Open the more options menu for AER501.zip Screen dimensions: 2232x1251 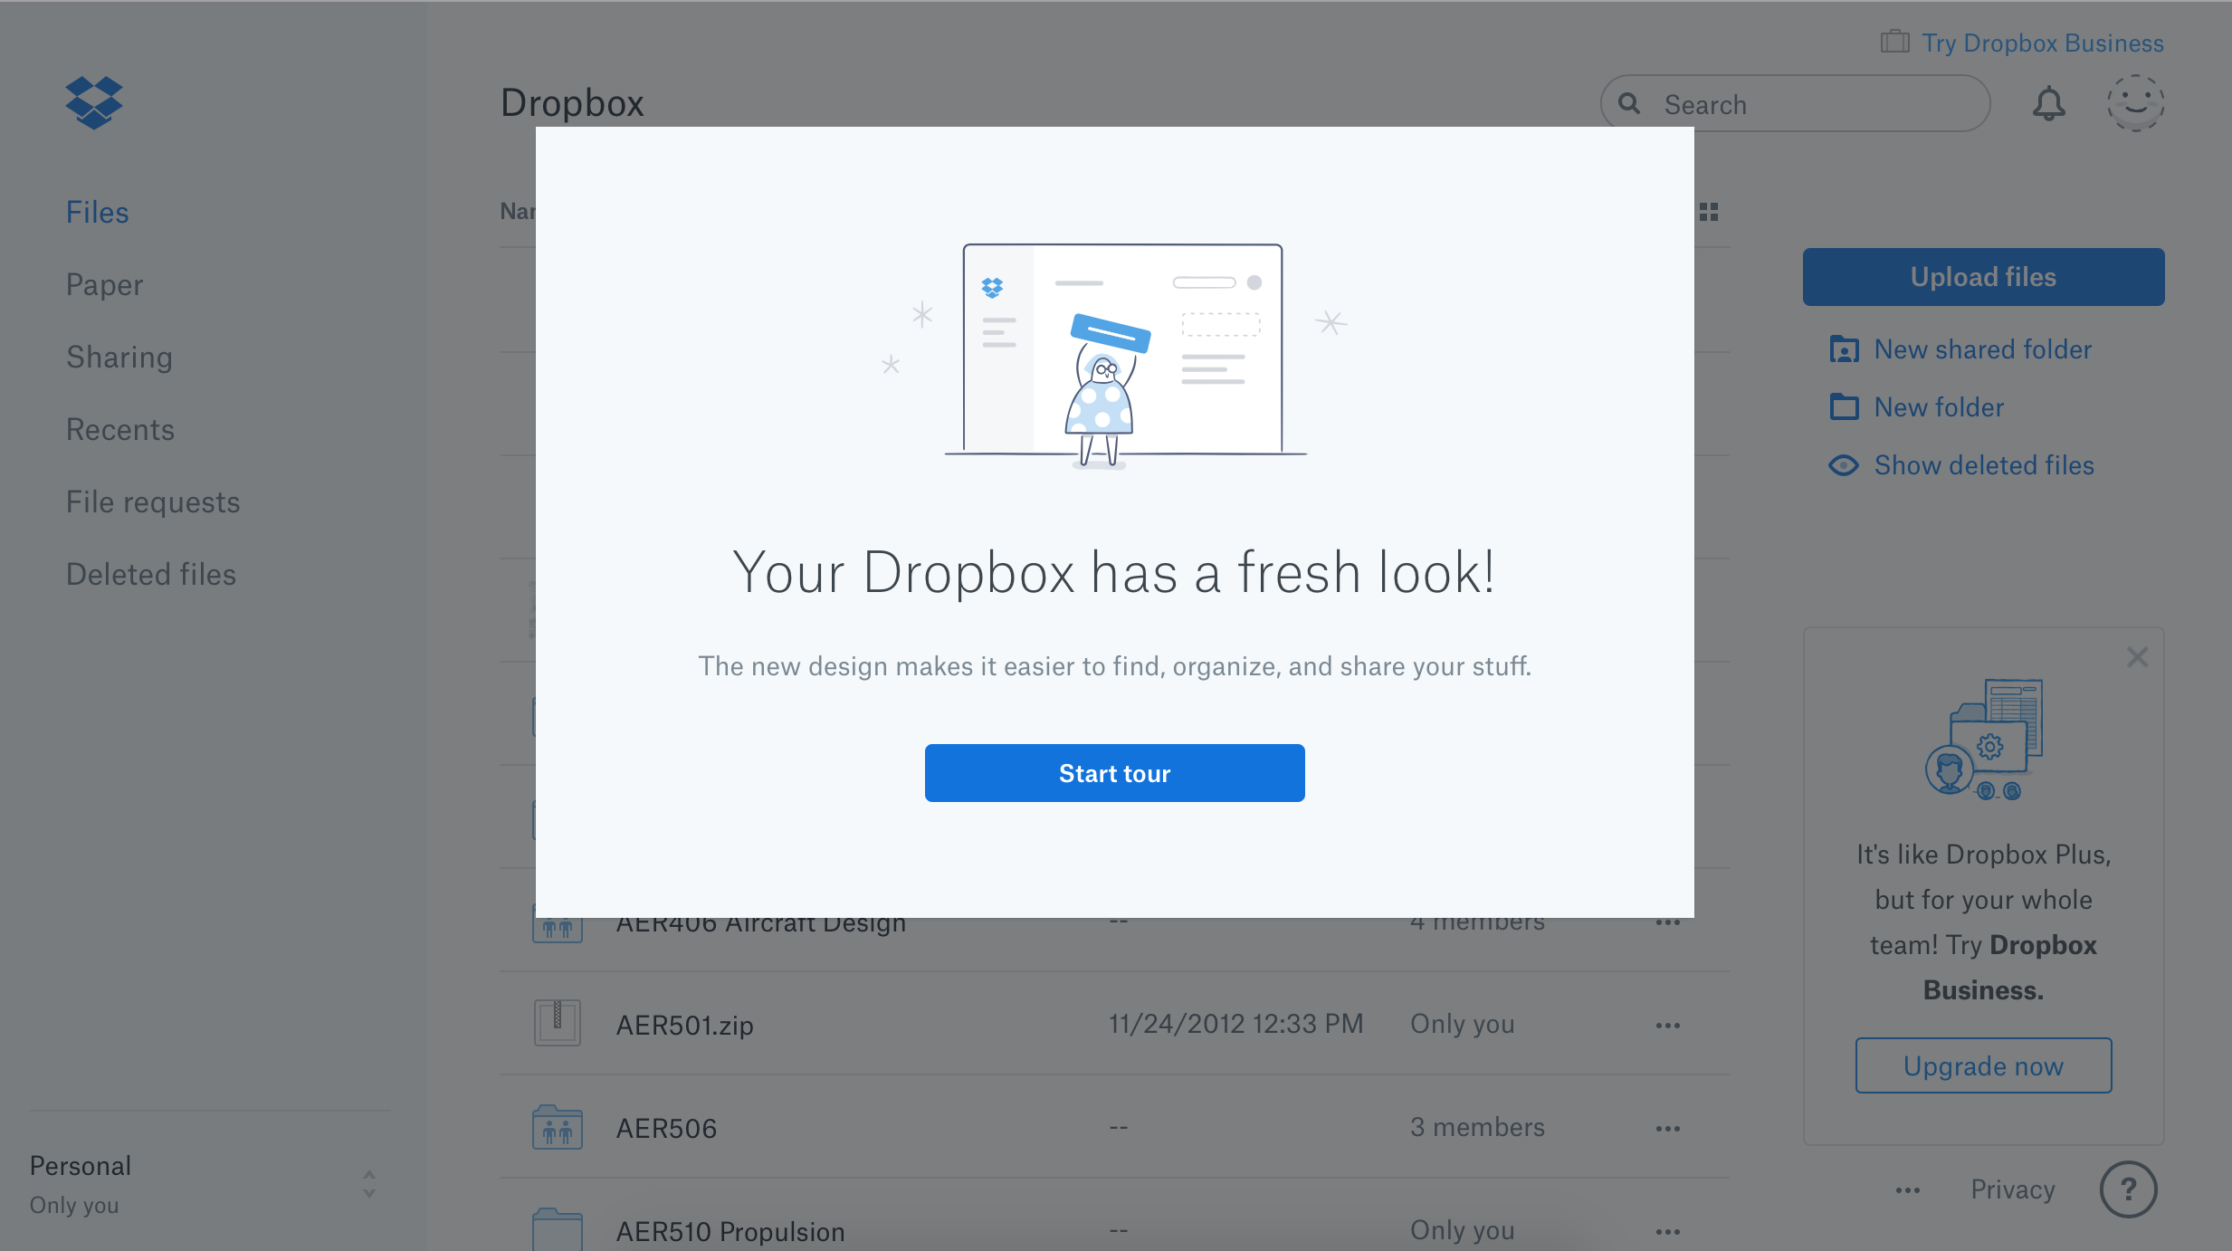tap(1668, 1026)
